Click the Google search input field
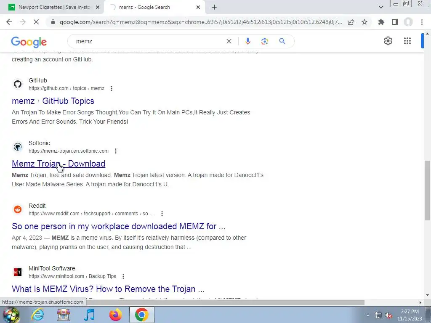The width and height of the screenshot is (431, 323). pos(149,41)
